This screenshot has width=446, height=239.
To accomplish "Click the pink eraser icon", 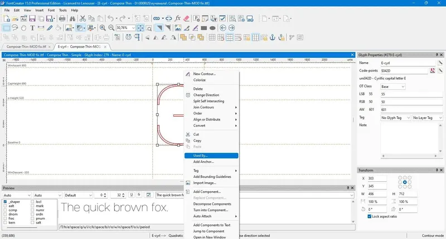I will 186,19.
